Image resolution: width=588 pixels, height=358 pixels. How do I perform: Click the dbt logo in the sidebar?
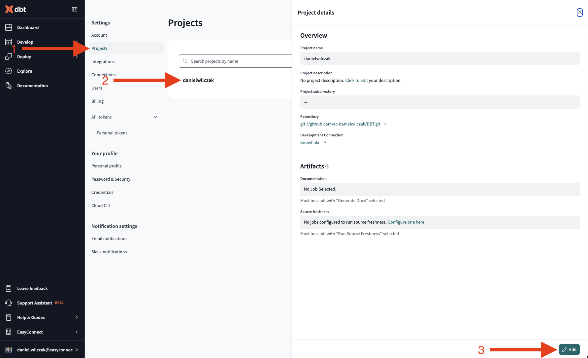(16, 9)
